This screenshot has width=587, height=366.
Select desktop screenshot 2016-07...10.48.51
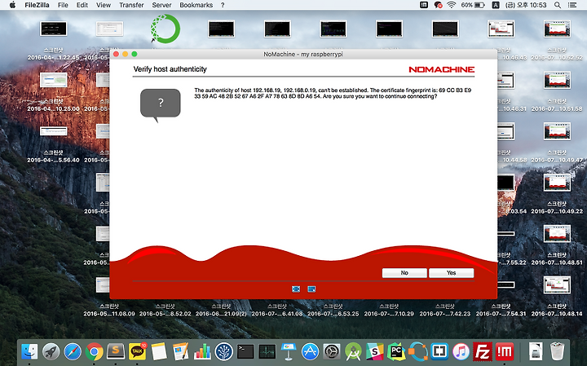557,234
